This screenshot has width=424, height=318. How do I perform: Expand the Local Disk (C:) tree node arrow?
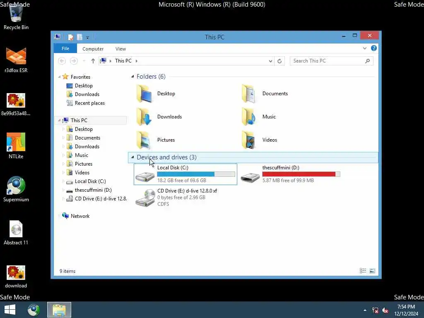coord(63,181)
